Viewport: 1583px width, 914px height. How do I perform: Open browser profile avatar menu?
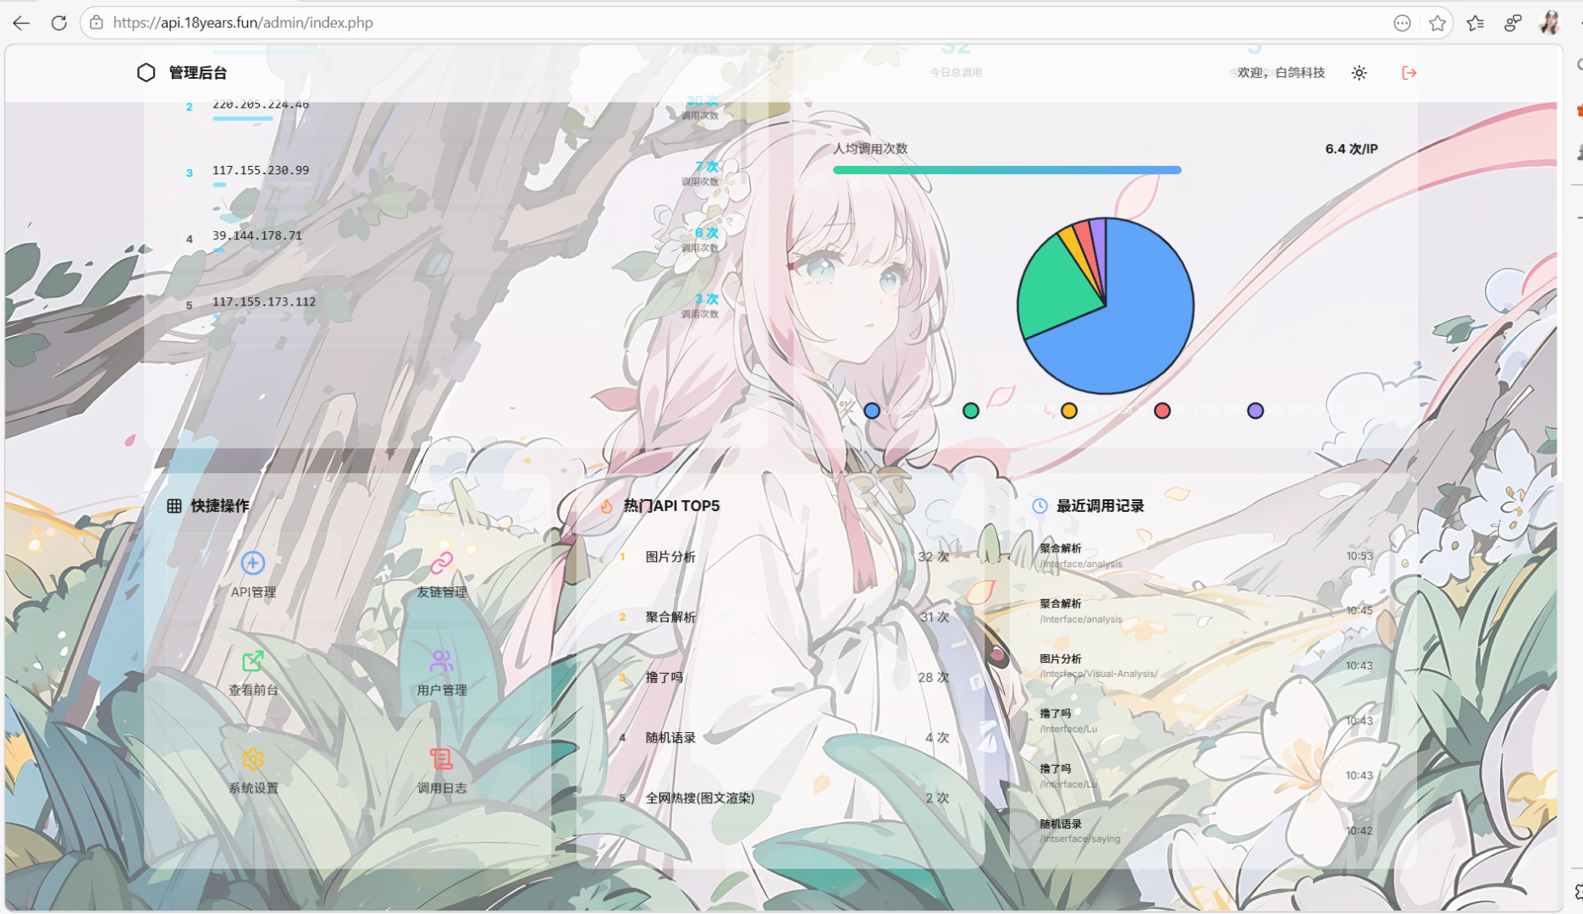tap(1551, 23)
